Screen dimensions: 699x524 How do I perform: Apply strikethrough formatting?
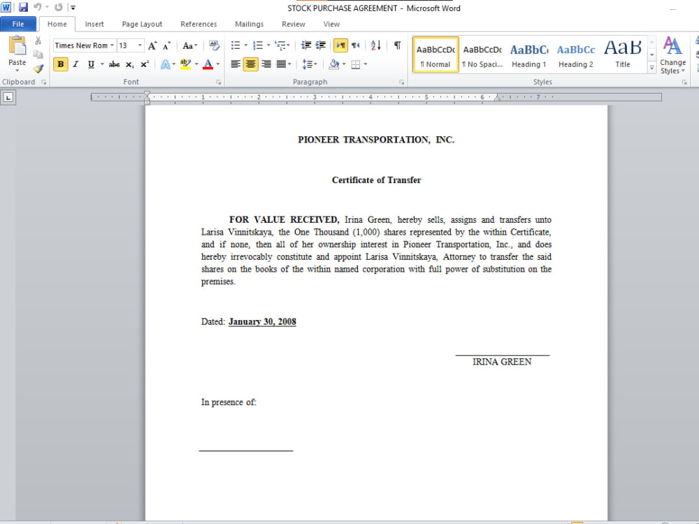point(113,64)
